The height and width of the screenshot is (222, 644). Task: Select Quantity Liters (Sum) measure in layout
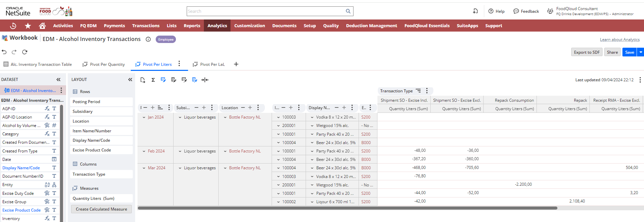(101, 198)
